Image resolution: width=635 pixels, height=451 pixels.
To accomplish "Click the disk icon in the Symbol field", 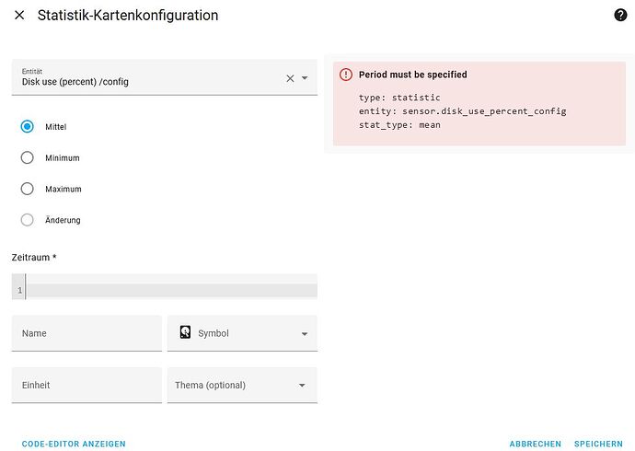I will coord(185,333).
